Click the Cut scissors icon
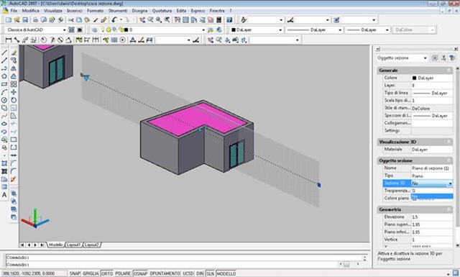Image resolution: width=460 pixels, height=277 pixels. tap(70, 20)
